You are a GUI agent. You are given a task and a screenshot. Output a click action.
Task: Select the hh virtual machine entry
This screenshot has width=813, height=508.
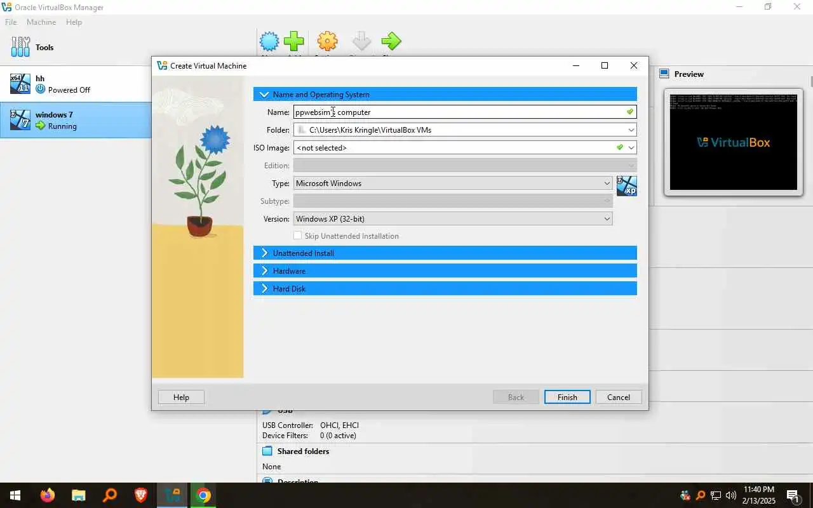(x=76, y=84)
